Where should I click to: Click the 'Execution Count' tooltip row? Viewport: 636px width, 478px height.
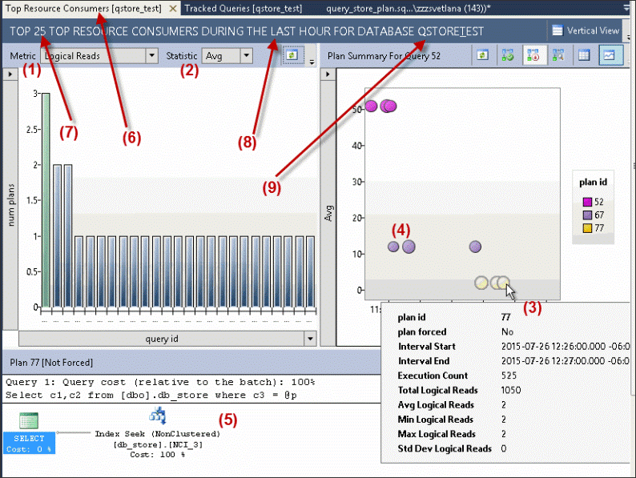pyautogui.click(x=457, y=376)
